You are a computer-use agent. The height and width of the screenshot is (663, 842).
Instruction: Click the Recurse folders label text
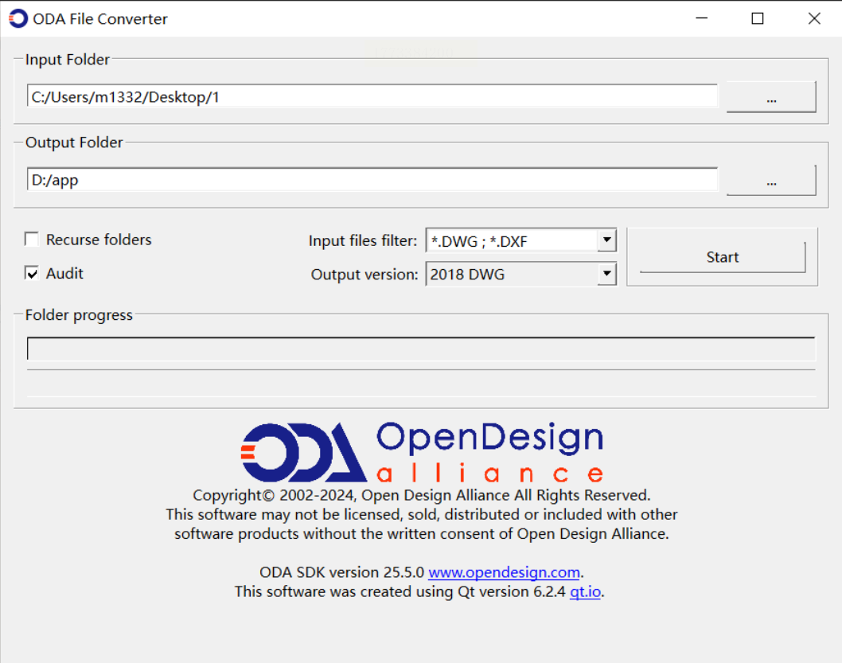[98, 240]
